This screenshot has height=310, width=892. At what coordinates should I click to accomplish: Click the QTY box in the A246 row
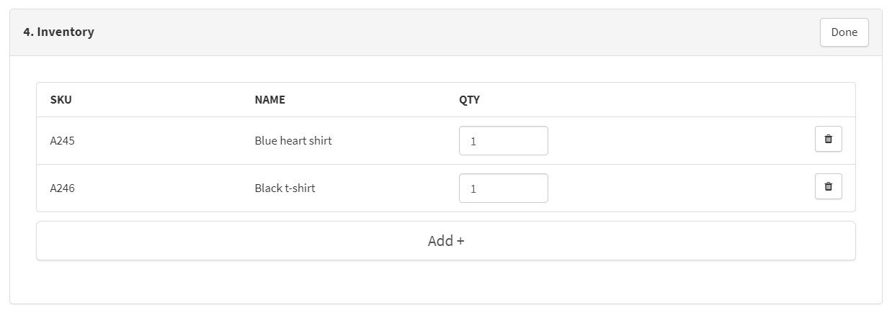503,188
